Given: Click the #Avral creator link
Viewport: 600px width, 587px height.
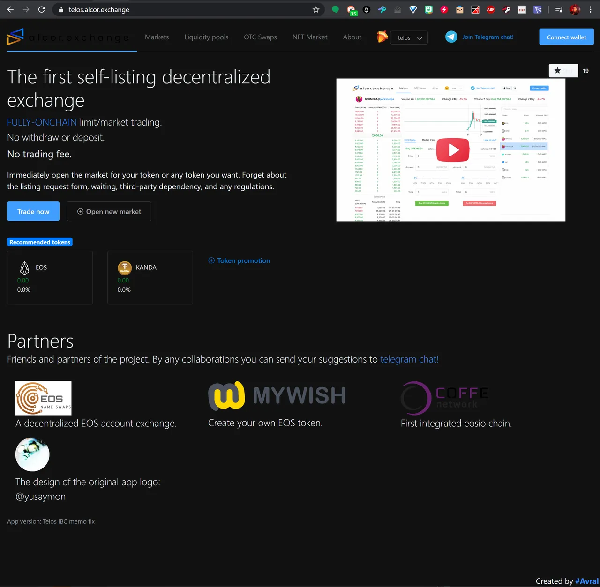Looking at the screenshot, I should 587,581.
